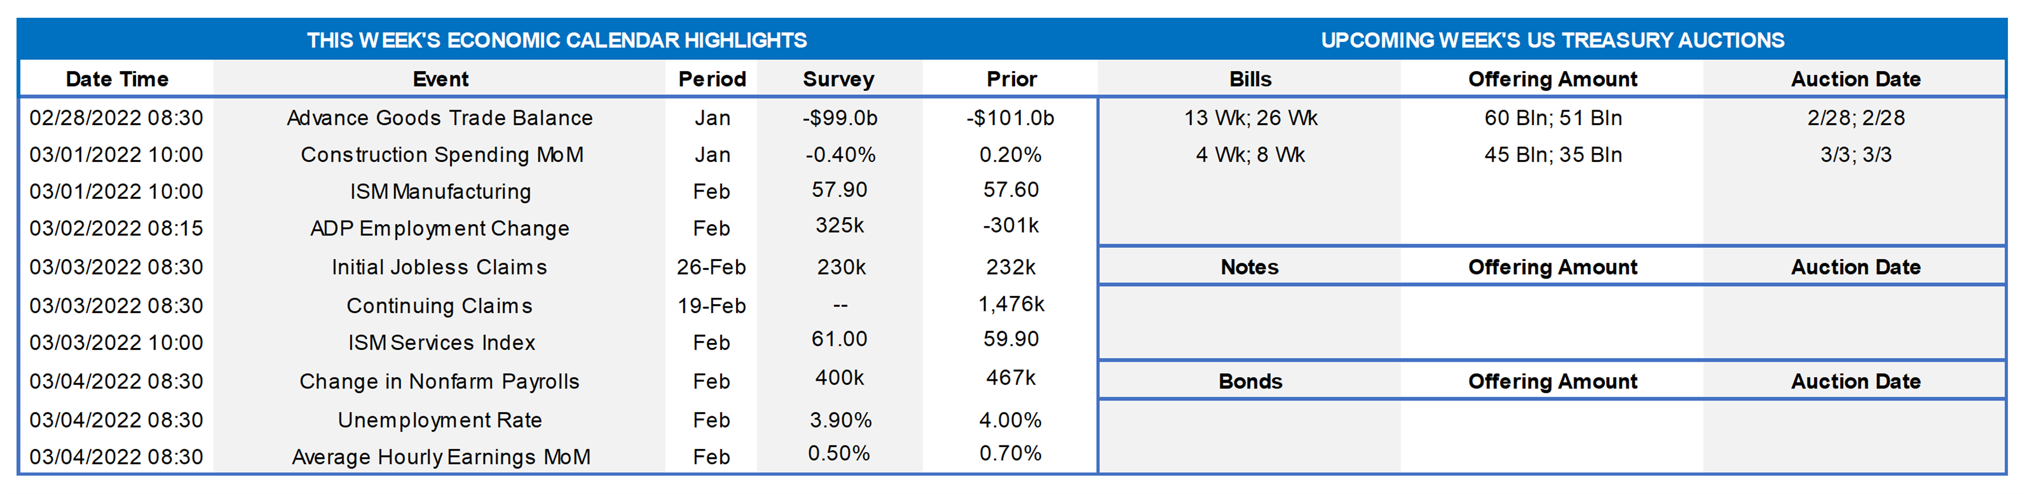Click the ISM Manufacturing event cell
Image resolution: width=2027 pixels, height=494 pixels.
[440, 192]
